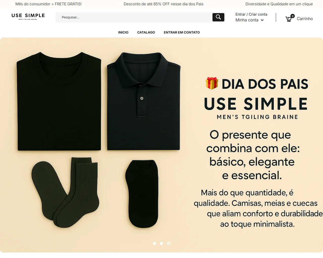The image size is (323, 258).
Task: Select the first carousel slide dot
Action: [x=154, y=243]
